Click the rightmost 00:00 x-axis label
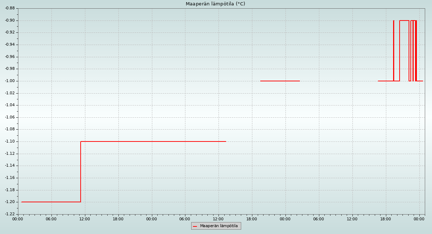Screen dimensions: 432x234 click(419, 219)
